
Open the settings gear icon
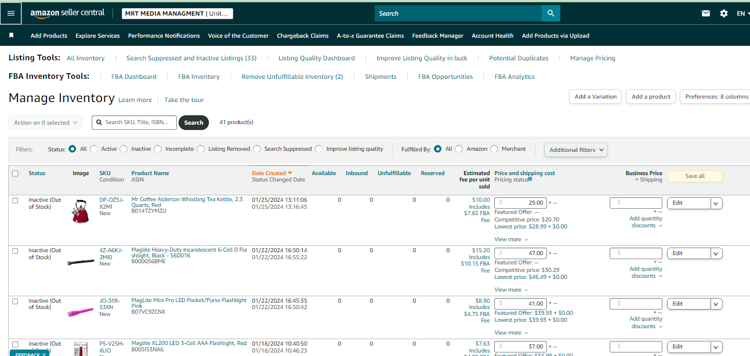[724, 13]
